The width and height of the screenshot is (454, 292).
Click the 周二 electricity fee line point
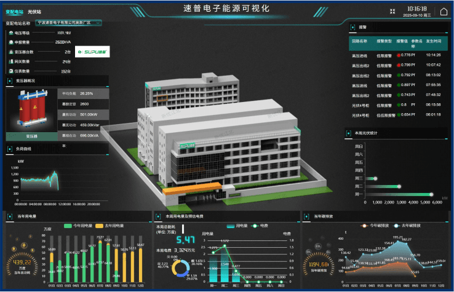click(x=225, y=246)
